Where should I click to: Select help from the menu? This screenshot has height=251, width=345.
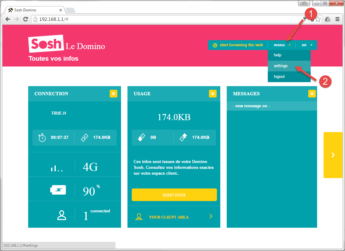click(289, 55)
